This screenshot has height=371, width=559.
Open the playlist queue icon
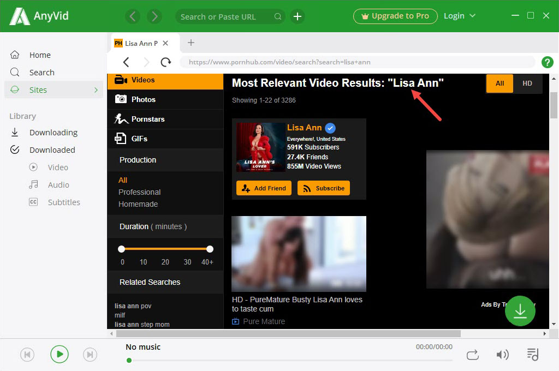pyautogui.click(x=533, y=354)
